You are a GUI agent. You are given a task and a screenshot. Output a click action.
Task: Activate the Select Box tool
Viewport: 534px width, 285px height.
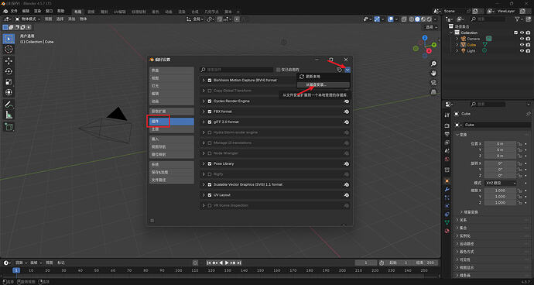tap(9, 39)
